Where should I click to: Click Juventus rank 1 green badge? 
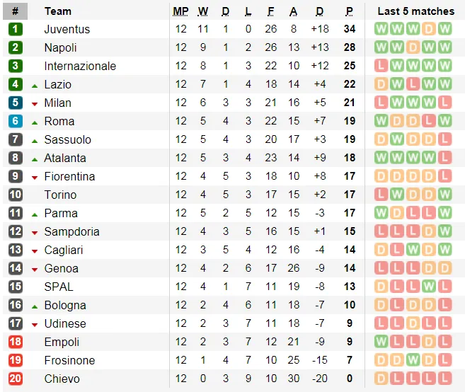point(16,29)
